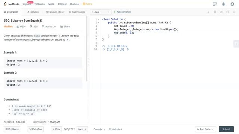Screen dimensions: 239x134
Task: Click the format code braces icon
Action: tap(215, 12)
